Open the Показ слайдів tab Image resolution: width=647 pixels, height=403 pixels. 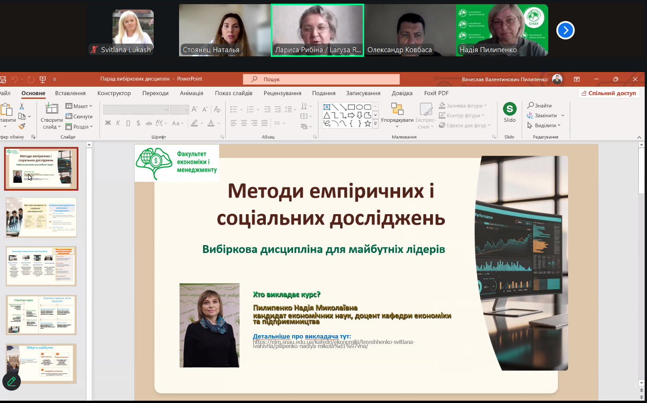(x=234, y=93)
